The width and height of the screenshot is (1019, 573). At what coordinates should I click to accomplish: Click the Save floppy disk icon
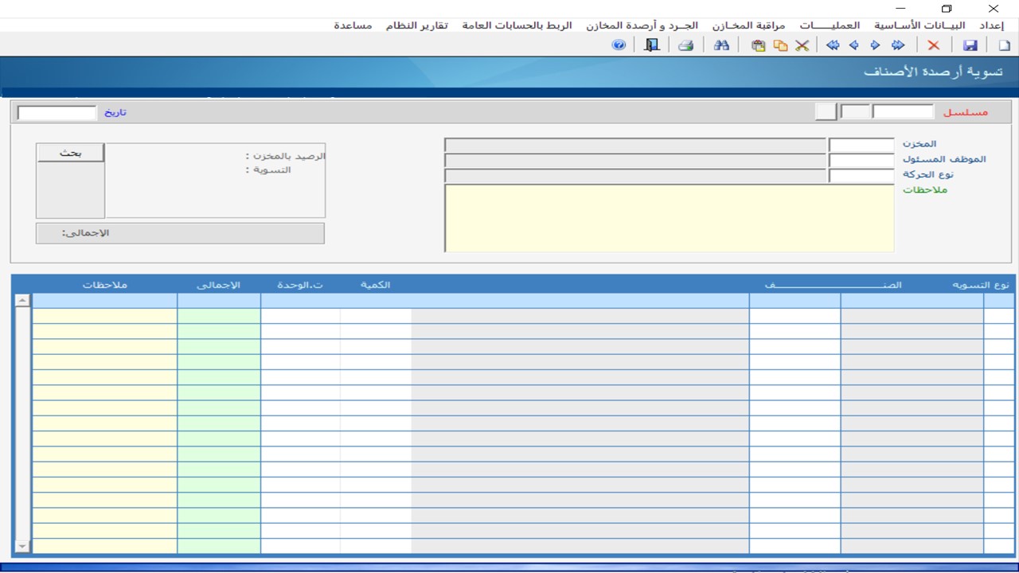tap(970, 45)
